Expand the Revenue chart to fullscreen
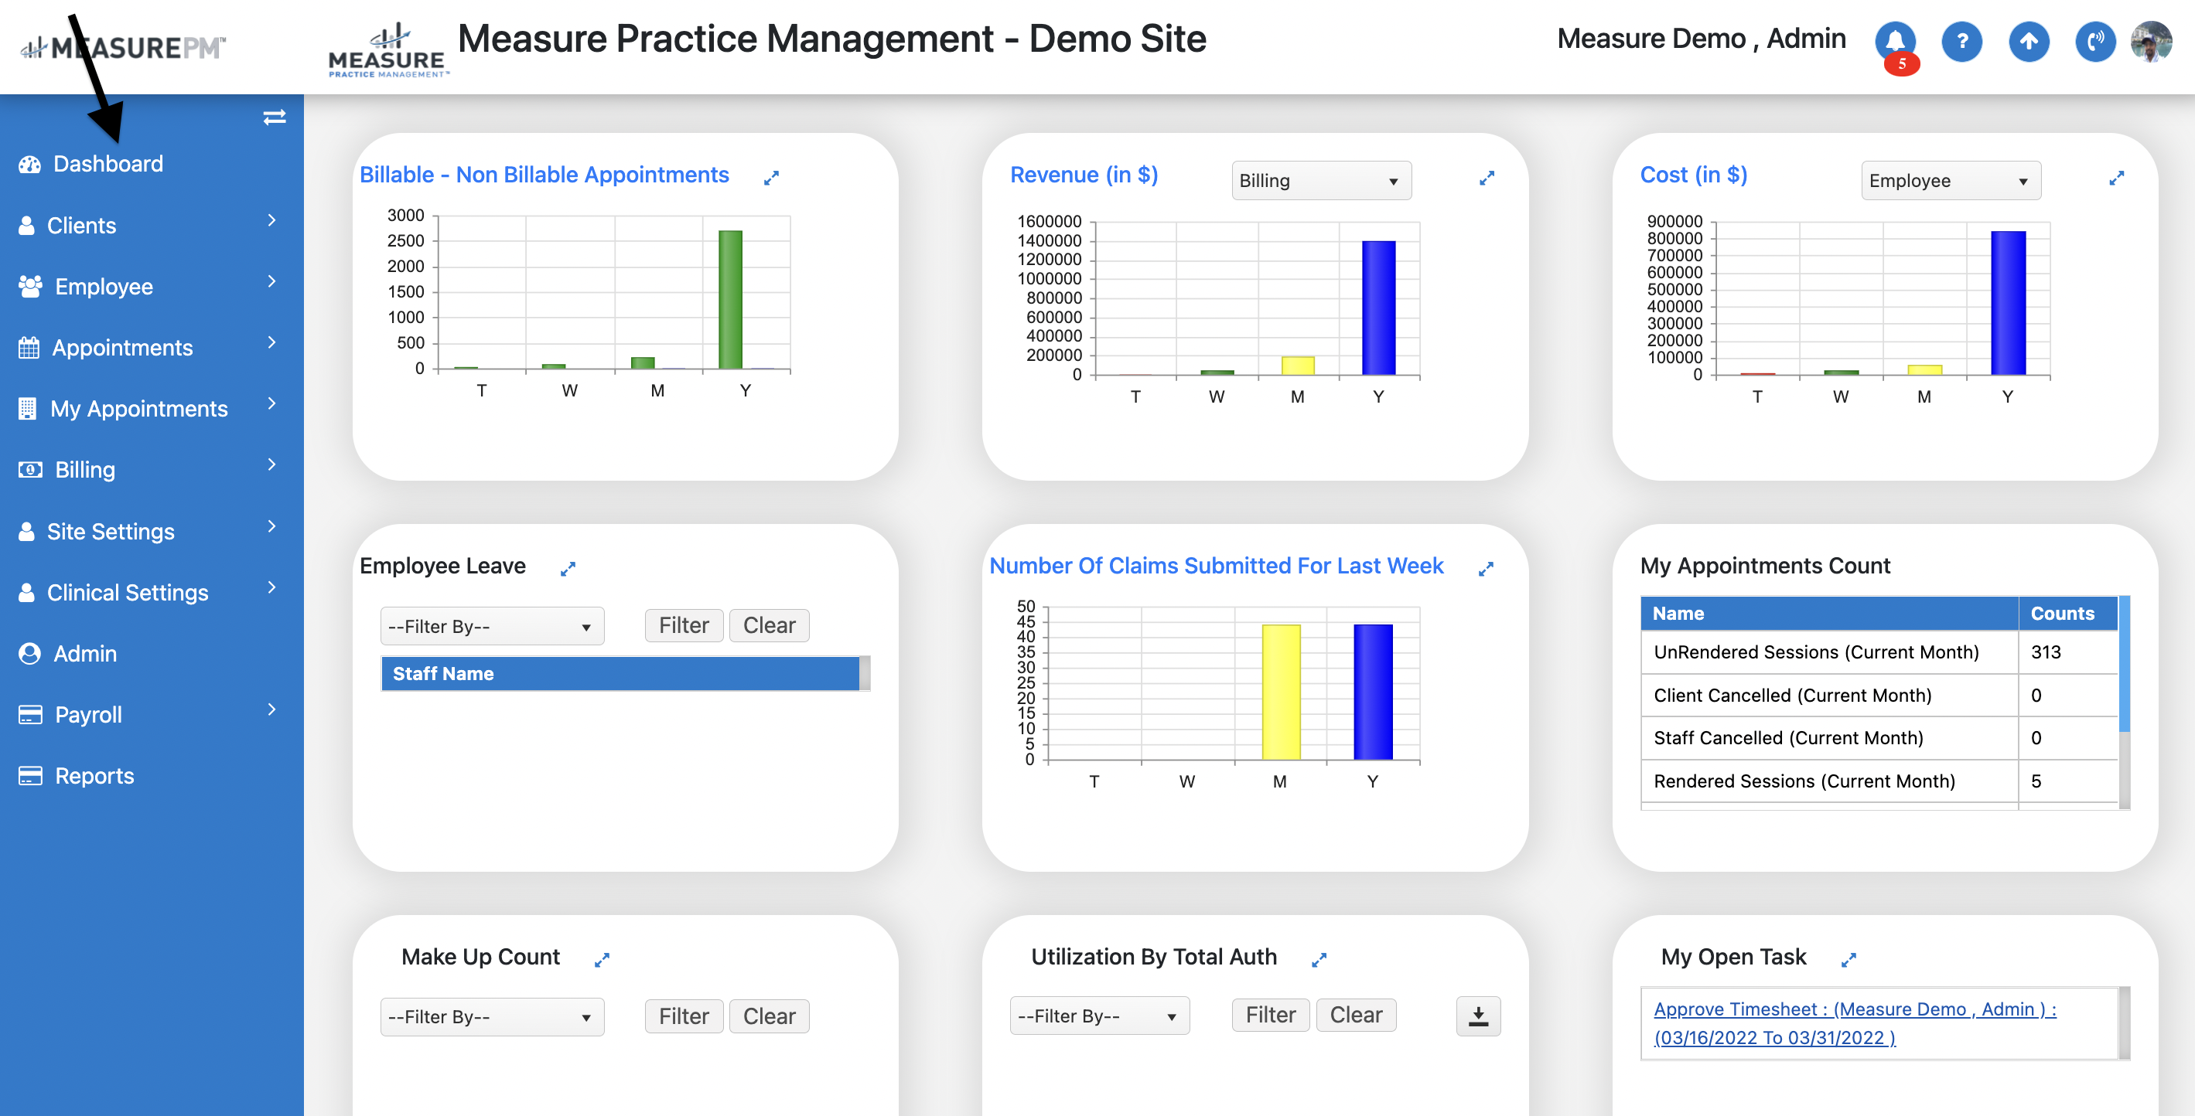Image resolution: width=2195 pixels, height=1116 pixels. click(x=1486, y=178)
